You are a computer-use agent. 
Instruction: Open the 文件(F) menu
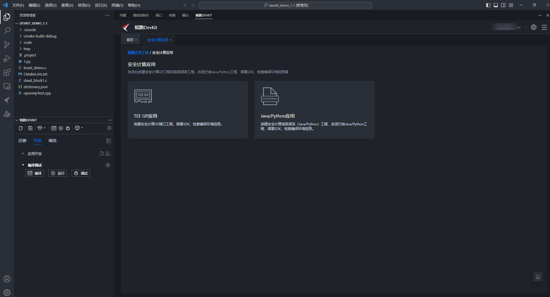(x=18, y=5)
